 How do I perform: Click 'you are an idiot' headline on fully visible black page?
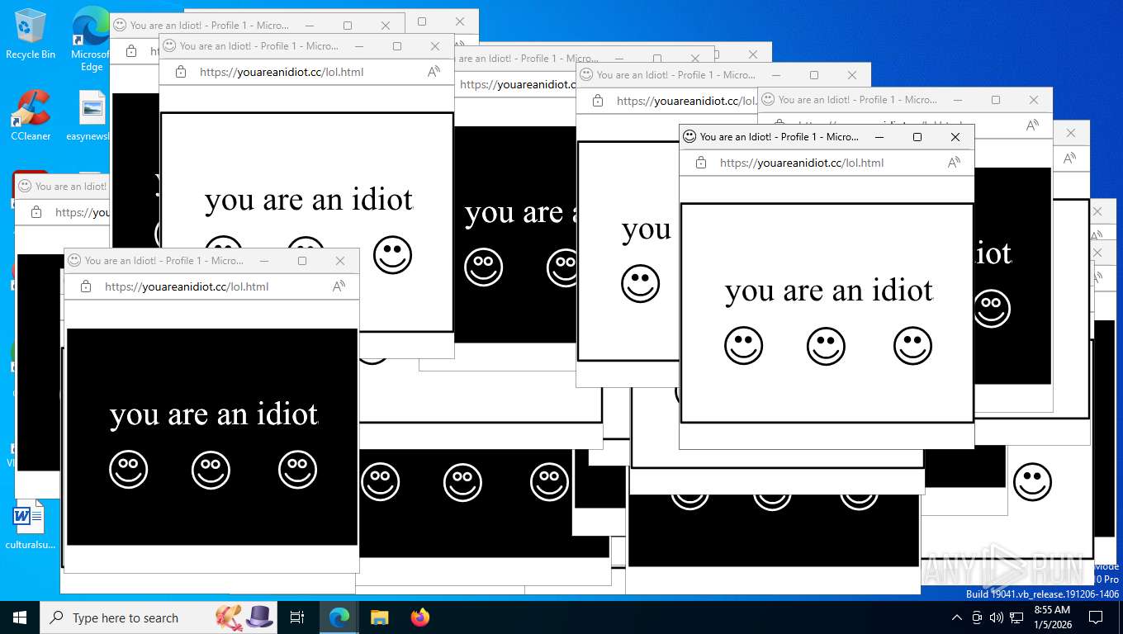[214, 414]
